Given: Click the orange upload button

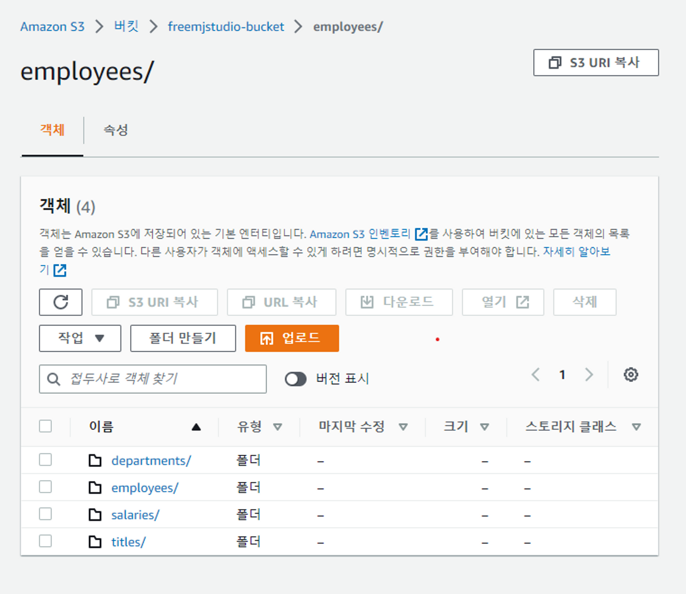Looking at the screenshot, I should point(292,338).
